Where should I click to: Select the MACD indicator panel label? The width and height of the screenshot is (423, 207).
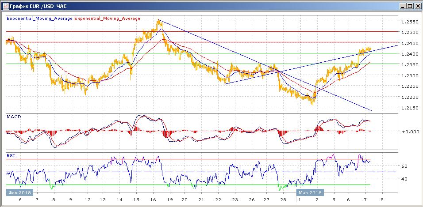14,117
